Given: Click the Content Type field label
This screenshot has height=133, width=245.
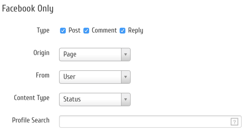Looking at the screenshot, I should (x=32, y=98).
